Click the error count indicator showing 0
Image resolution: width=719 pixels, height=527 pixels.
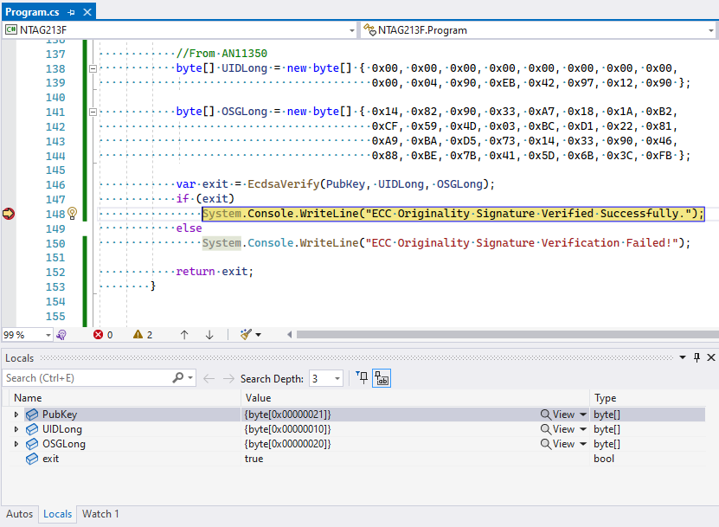point(102,335)
